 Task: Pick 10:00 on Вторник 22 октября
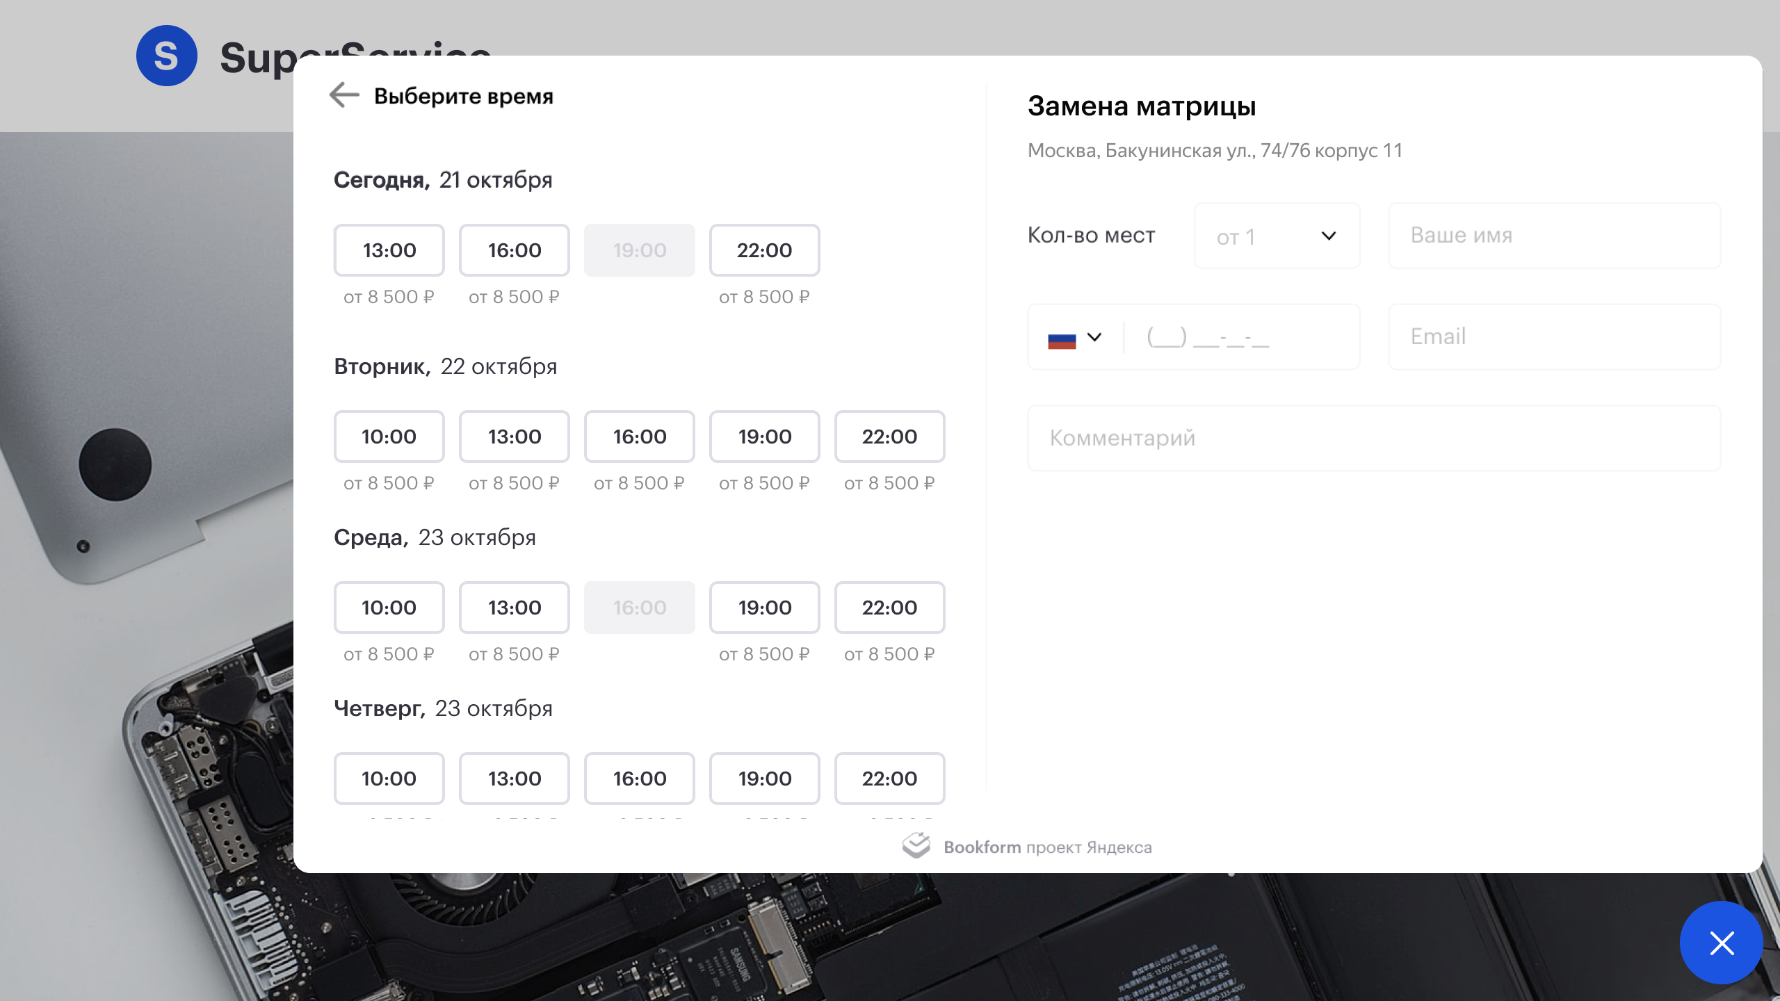coord(389,437)
